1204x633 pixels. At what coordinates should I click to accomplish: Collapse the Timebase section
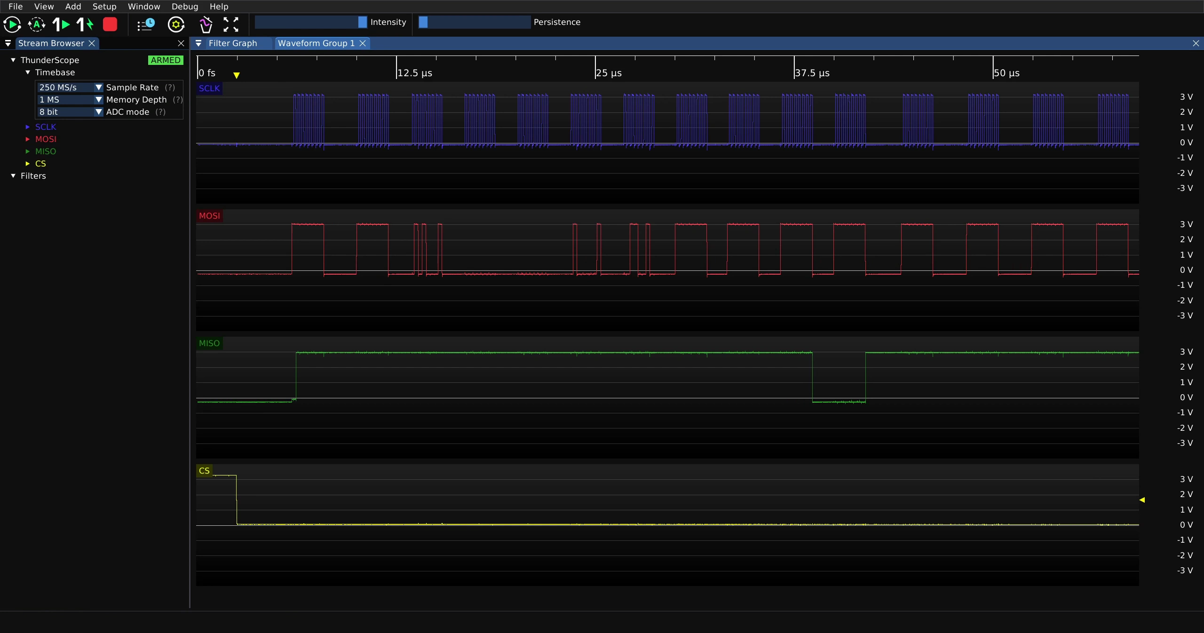click(x=28, y=72)
